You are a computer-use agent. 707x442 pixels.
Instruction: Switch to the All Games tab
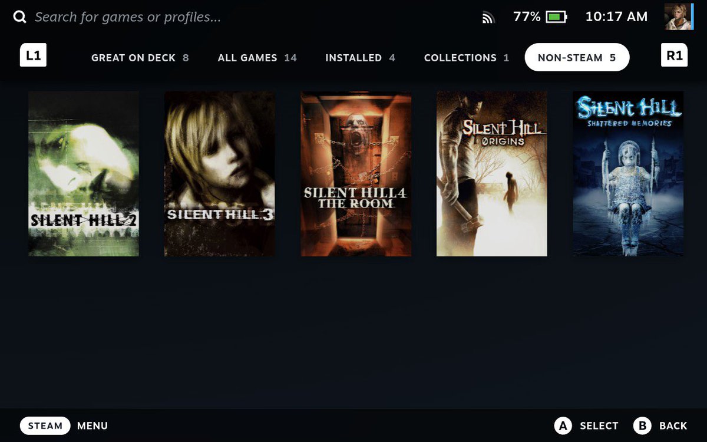(257, 58)
